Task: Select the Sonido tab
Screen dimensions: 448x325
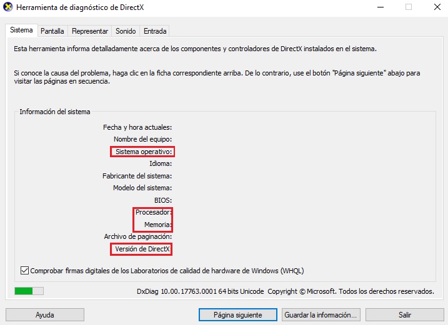Action: coord(126,31)
